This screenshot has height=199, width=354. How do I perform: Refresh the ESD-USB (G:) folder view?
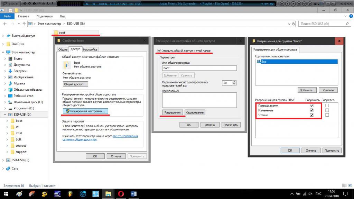(x=294, y=24)
